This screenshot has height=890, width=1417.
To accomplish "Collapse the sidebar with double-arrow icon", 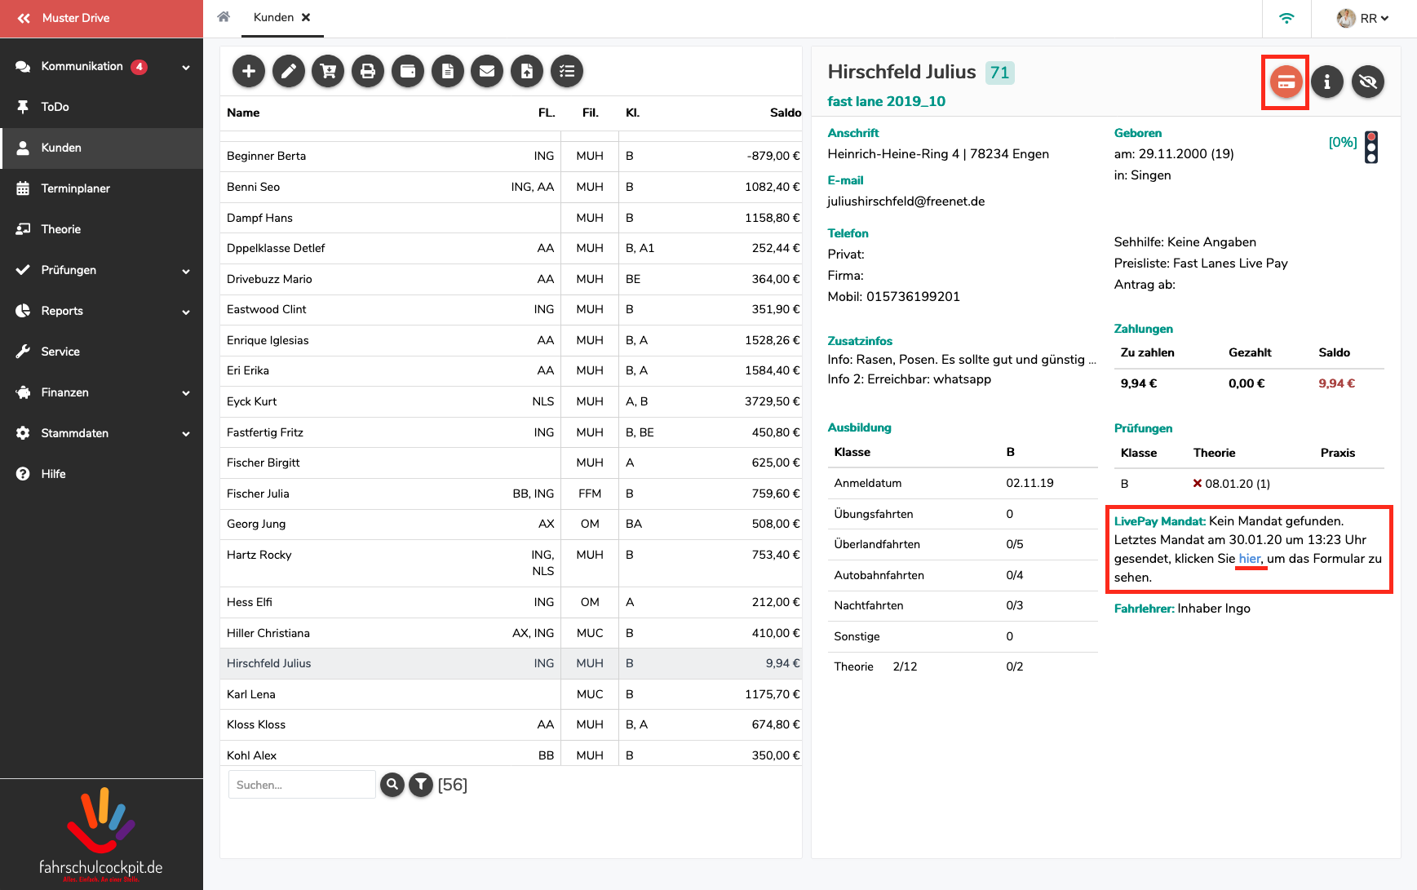I will [x=24, y=18].
